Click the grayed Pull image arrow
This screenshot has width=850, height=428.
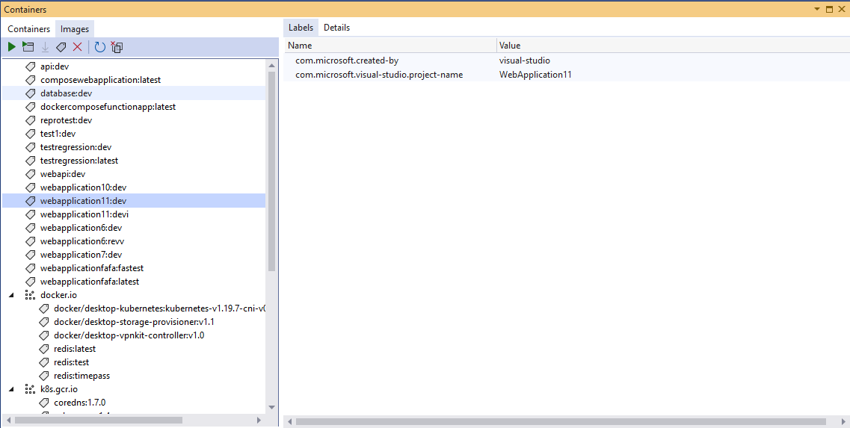(x=45, y=47)
